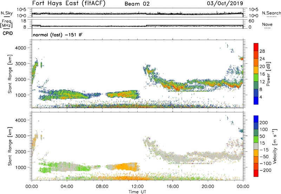Click the '20:00' time axis label
The height and width of the screenshot is (194, 281).
tap(208, 187)
